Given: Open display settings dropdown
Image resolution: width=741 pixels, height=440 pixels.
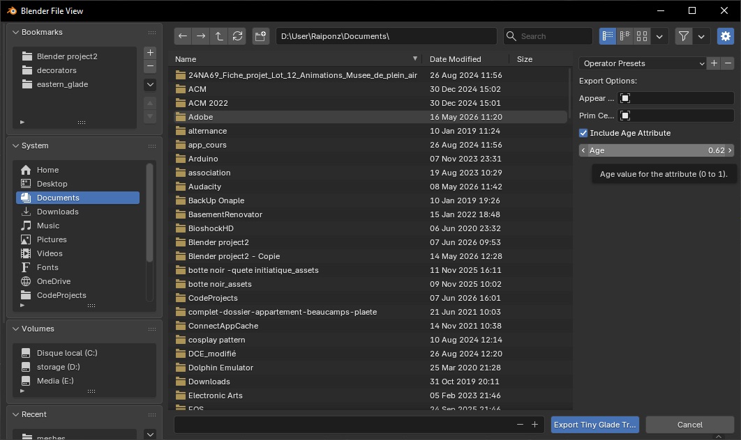Looking at the screenshot, I should 659,36.
